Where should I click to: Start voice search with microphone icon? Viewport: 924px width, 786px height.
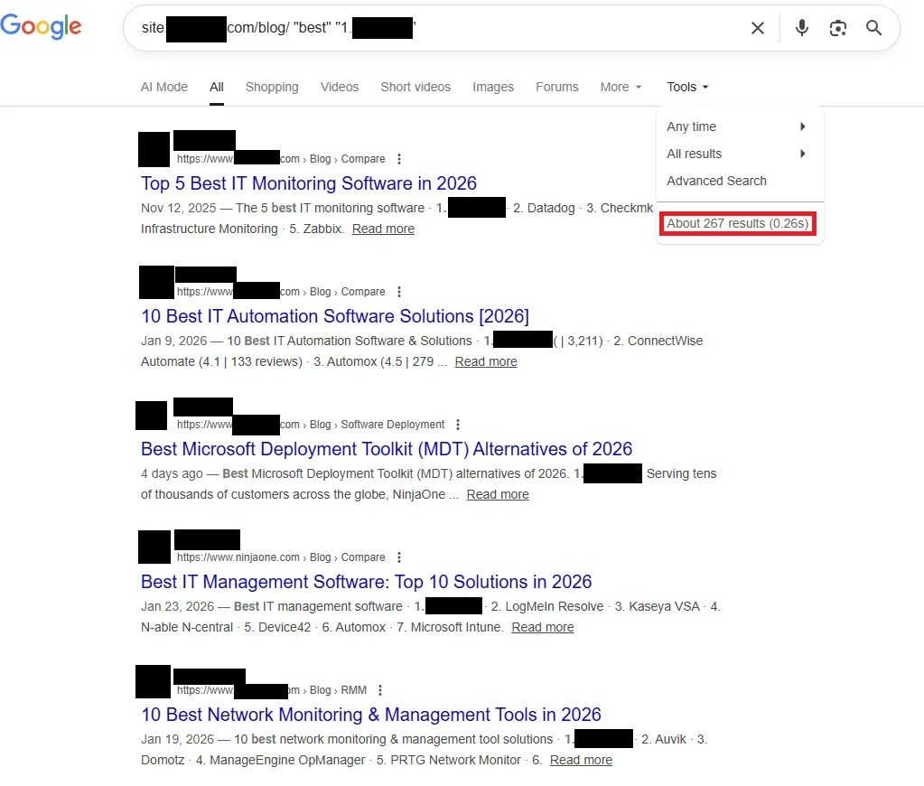[x=801, y=28]
